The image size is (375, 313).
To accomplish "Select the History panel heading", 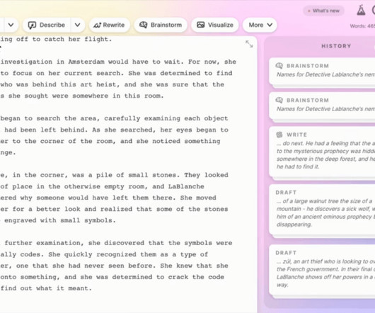I will (x=336, y=46).
